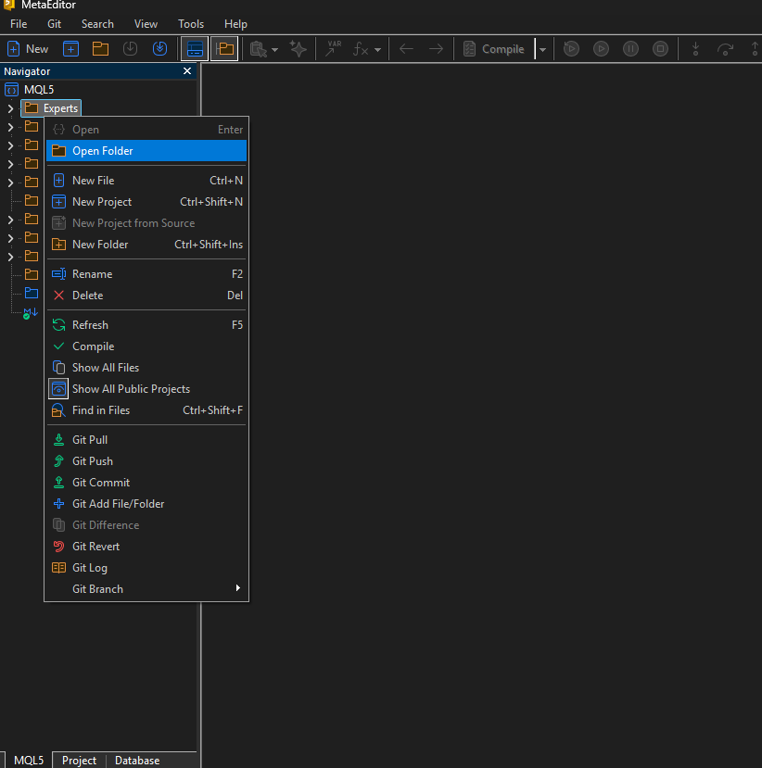
Task: Click the New button in toolbar
Action: (x=28, y=49)
